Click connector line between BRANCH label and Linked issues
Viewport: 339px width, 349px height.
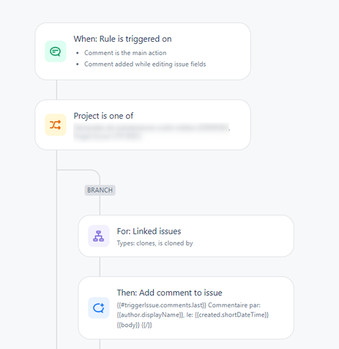[100, 205]
